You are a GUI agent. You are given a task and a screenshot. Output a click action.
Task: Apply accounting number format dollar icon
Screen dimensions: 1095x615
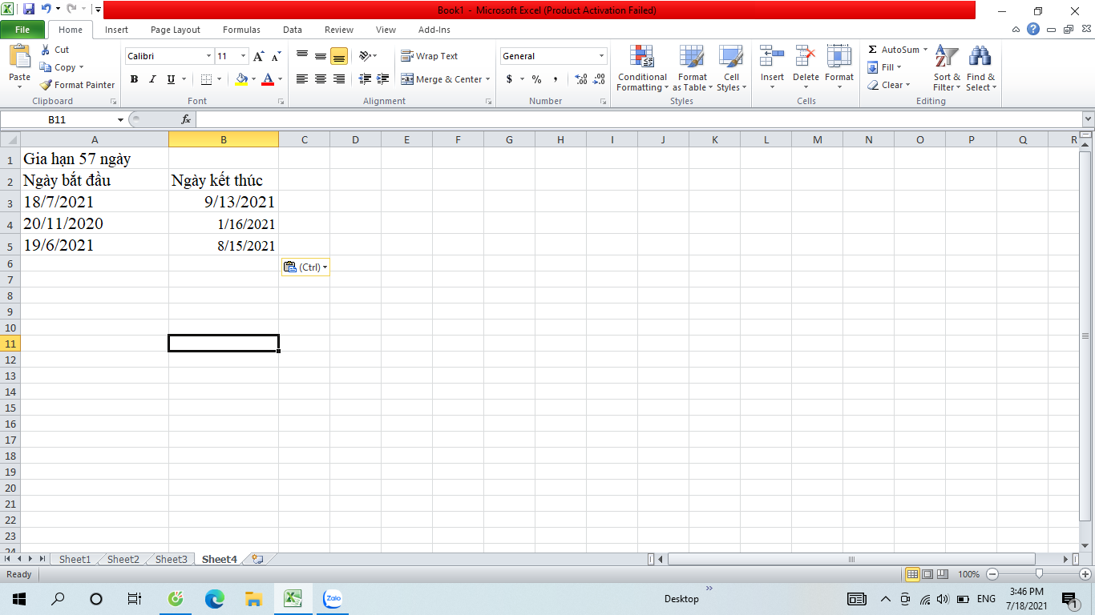[509, 79]
